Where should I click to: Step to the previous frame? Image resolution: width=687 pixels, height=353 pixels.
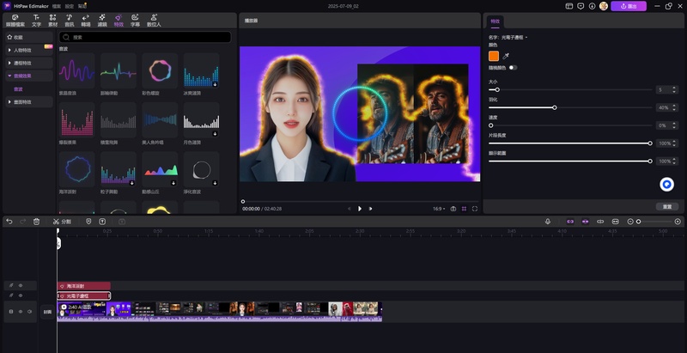coord(350,209)
